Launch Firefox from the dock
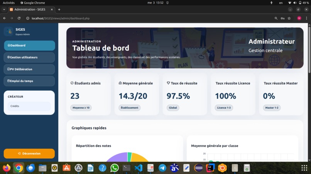The height and width of the screenshot is (174, 311). pyautogui.click(x=7, y=168)
